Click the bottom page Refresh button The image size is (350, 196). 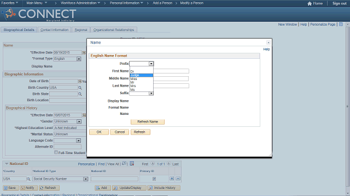[49, 188]
